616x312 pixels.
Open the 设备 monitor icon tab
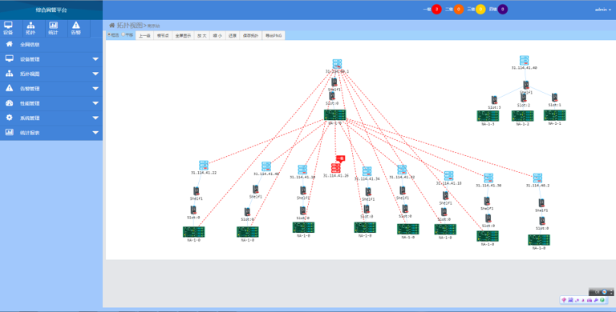tap(8, 28)
